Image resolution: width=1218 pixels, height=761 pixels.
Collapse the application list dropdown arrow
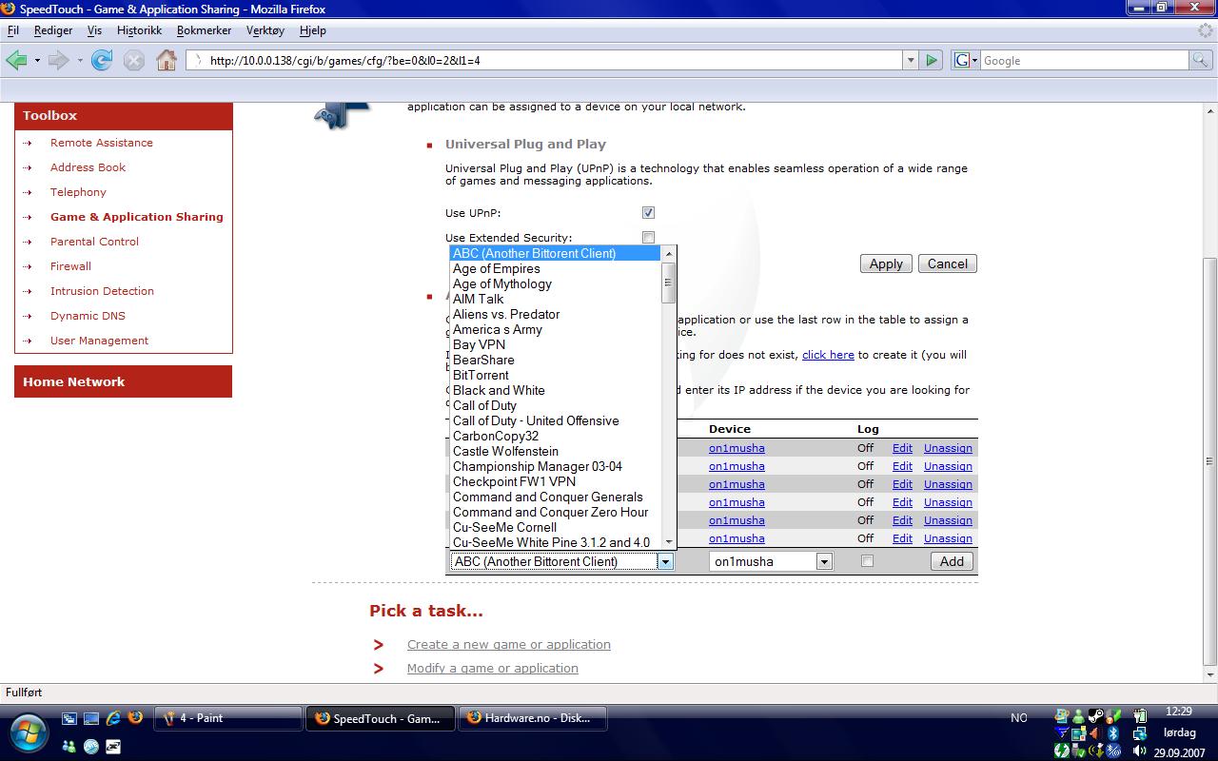665,561
